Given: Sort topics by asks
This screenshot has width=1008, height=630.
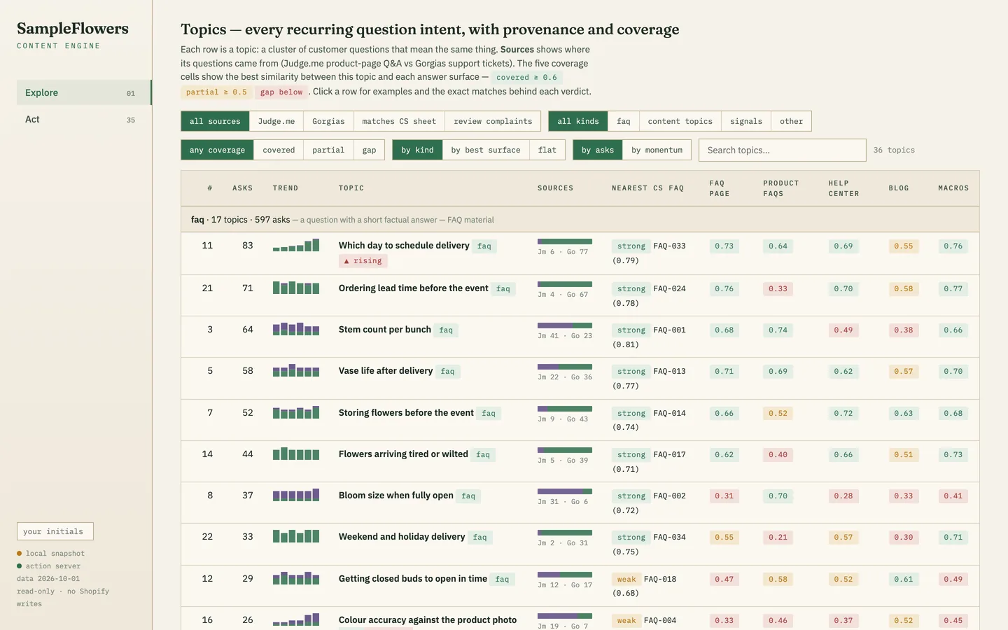Looking at the screenshot, I should click(598, 150).
